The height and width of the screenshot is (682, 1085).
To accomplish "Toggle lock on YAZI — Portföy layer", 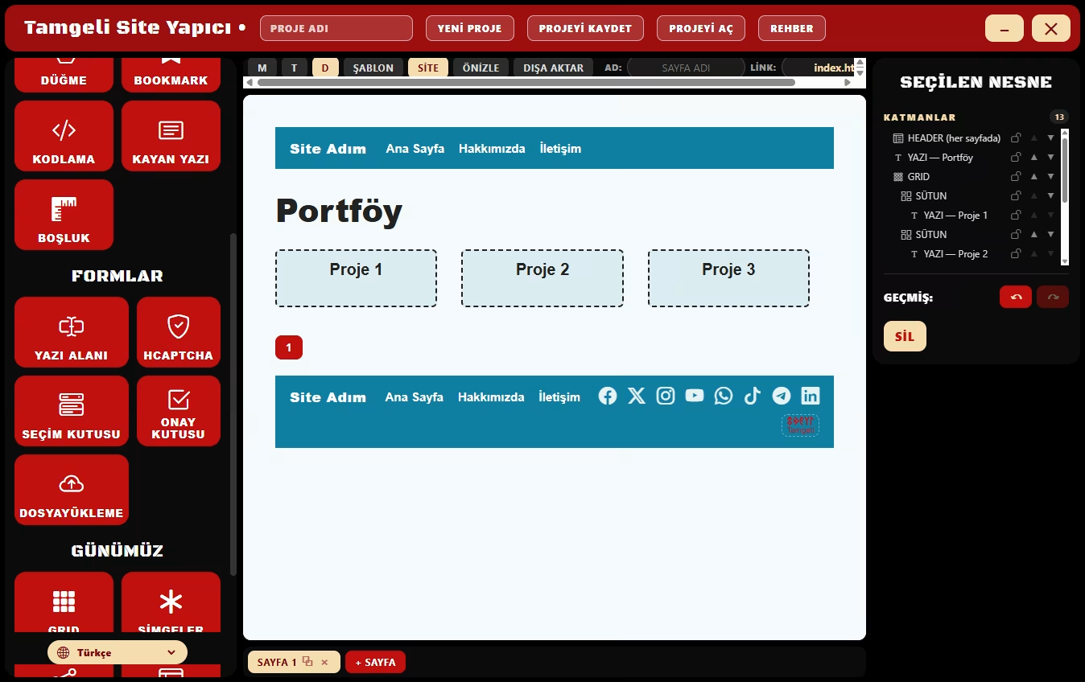I will (1016, 157).
